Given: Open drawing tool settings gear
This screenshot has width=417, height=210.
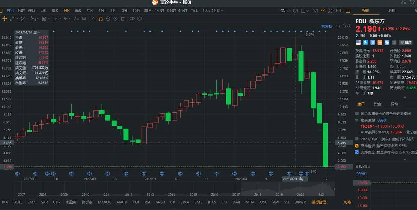Looking at the screenshot, I should 139,19.
